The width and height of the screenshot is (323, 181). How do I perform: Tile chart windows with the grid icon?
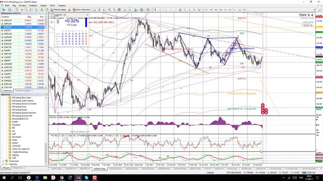119,10
